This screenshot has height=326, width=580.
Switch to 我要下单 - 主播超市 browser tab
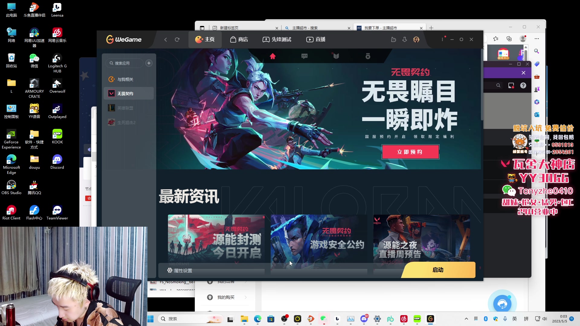tap(389, 28)
